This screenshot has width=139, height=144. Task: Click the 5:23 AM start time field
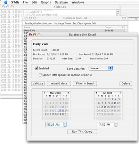[55, 124]
